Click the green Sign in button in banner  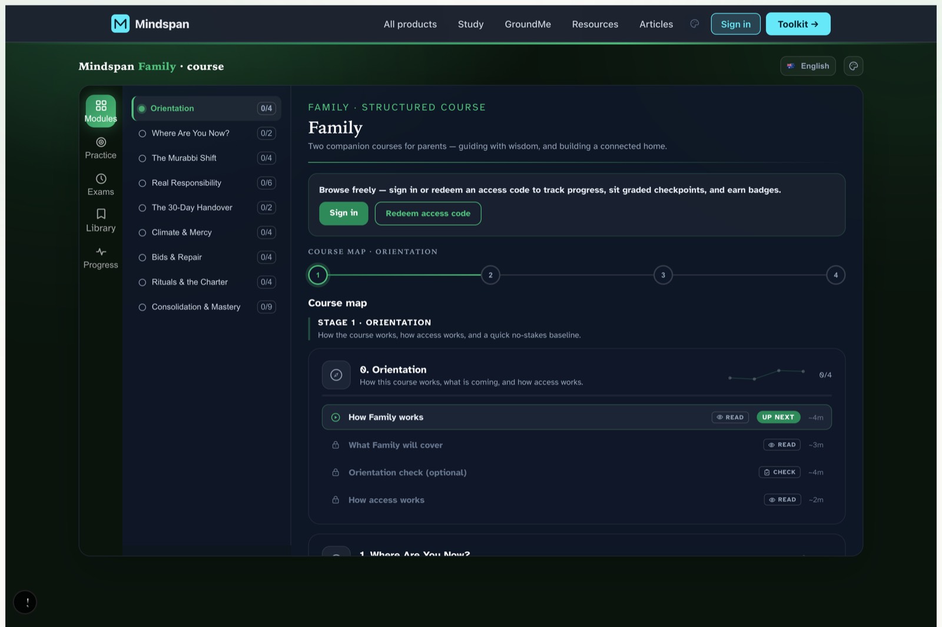tap(344, 213)
